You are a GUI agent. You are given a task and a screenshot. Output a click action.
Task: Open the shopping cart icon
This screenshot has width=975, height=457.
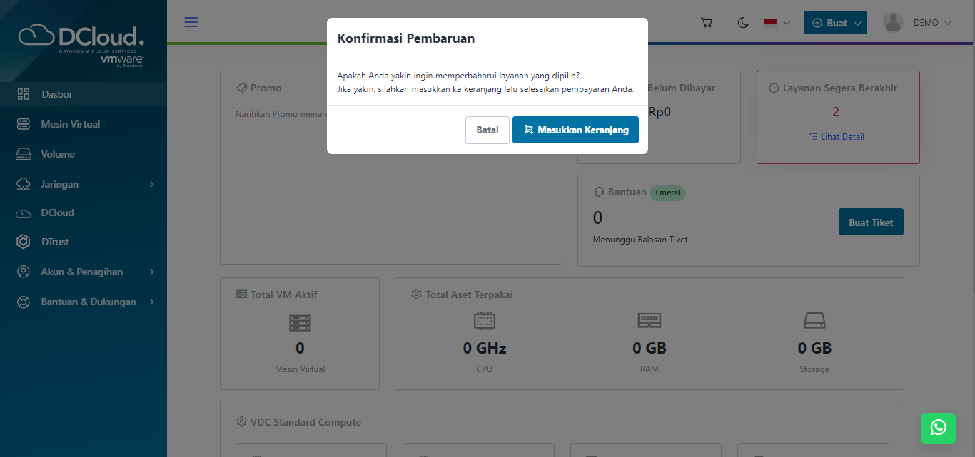(x=707, y=23)
